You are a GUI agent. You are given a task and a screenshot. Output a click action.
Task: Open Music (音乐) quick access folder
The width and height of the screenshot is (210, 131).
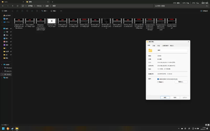click(x=6, y=42)
